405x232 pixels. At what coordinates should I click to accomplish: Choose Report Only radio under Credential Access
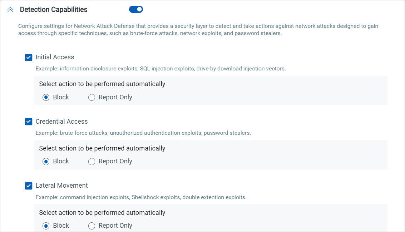[x=92, y=162]
